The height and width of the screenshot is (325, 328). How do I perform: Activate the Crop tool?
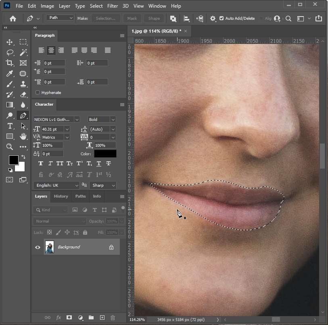[x=9, y=63]
